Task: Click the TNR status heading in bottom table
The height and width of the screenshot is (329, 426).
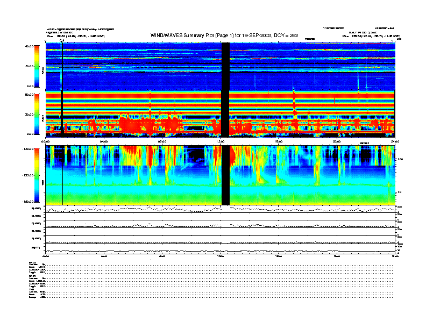Action: point(32,289)
